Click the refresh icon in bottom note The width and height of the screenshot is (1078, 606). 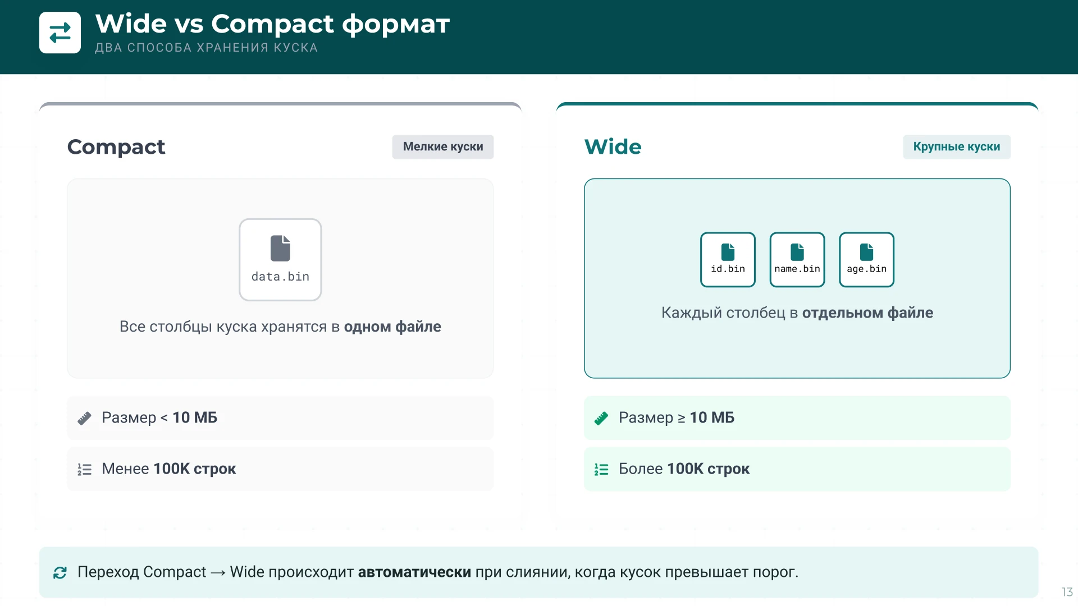[x=60, y=572]
